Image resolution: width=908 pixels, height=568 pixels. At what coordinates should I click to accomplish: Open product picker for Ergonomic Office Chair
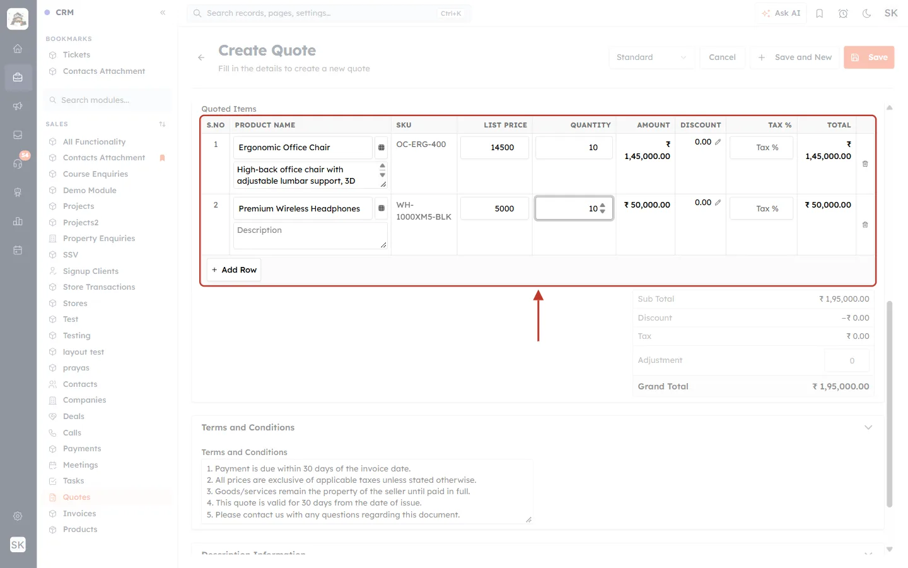coord(381,148)
